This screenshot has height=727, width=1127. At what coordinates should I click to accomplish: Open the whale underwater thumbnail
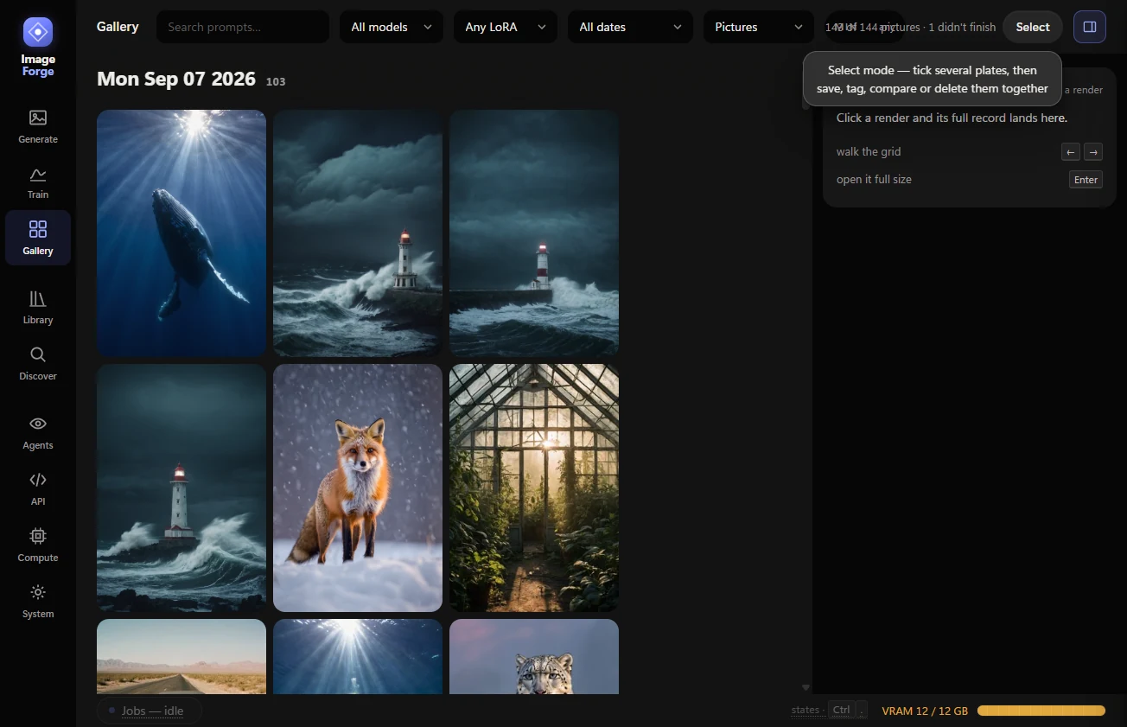(181, 233)
